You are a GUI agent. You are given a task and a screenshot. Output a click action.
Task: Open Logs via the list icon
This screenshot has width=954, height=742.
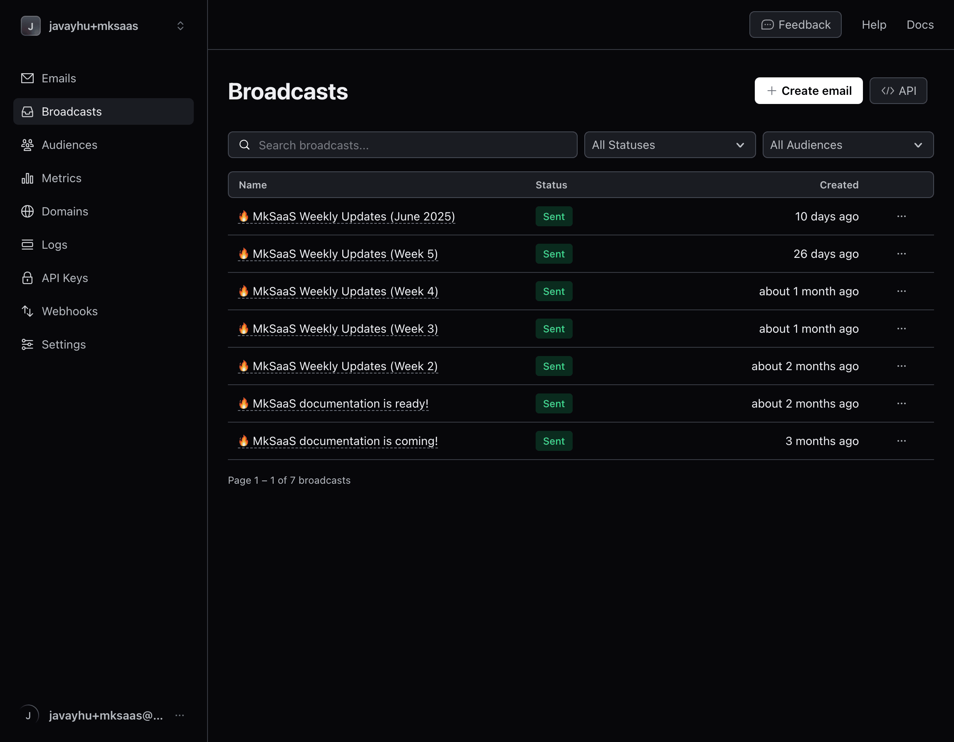pos(27,245)
